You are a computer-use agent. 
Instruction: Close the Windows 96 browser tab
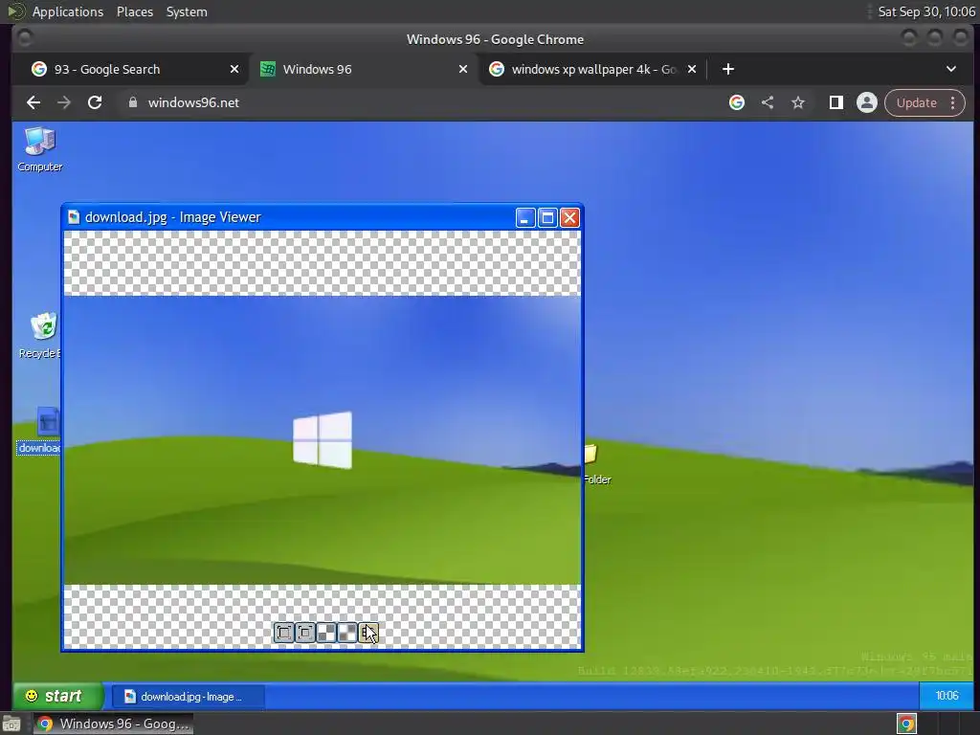463,69
